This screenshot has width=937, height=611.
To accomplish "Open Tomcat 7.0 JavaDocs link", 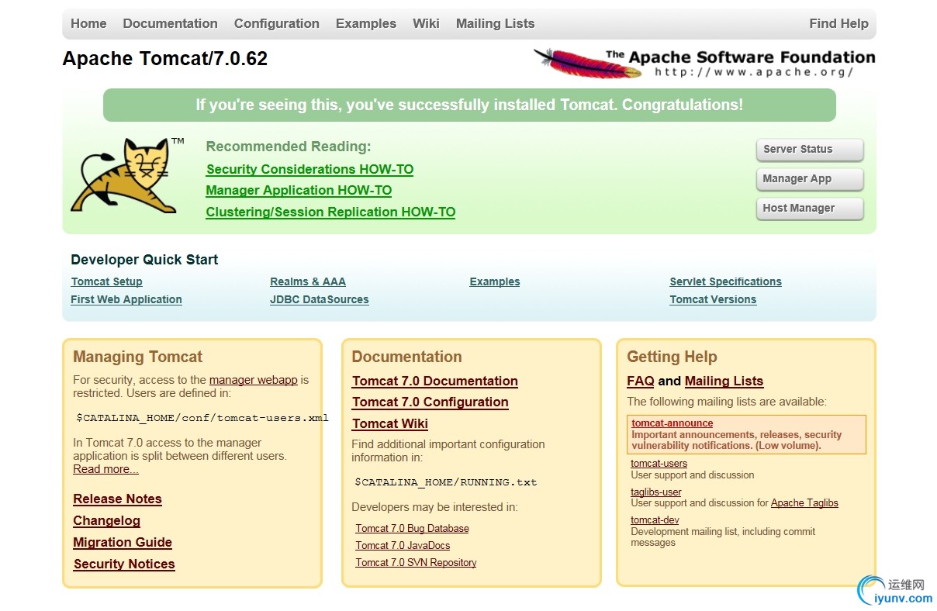I will coord(403,545).
